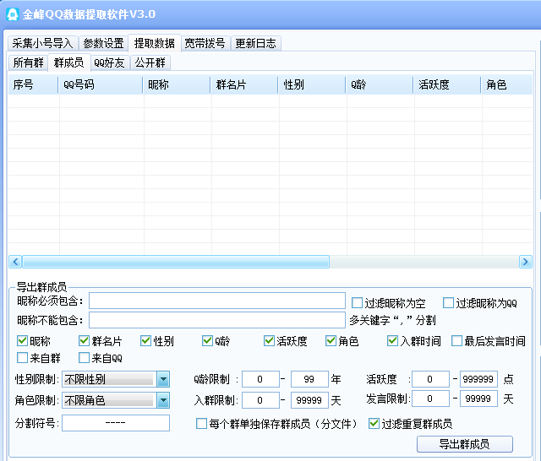
Task: Click the 活跃度 minimum value field
Action: 430,379
